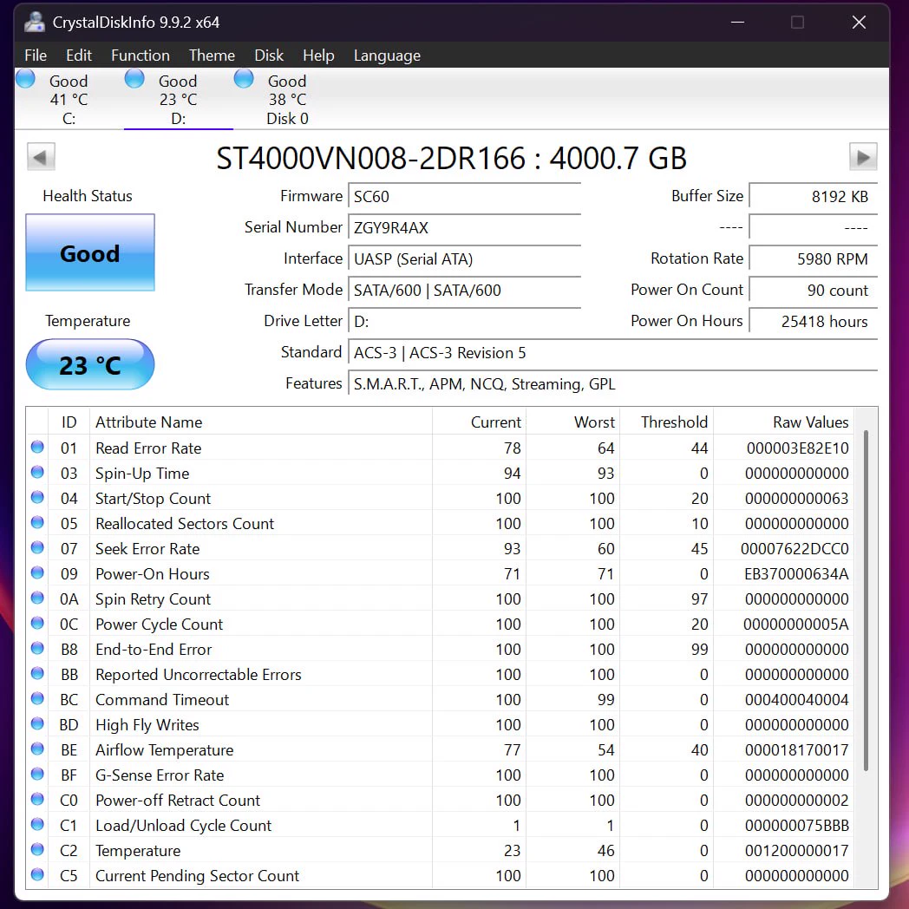The height and width of the screenshot is (909, 909).
Task: Select the Current Pending Sector Count row
Action: point(441,876)
